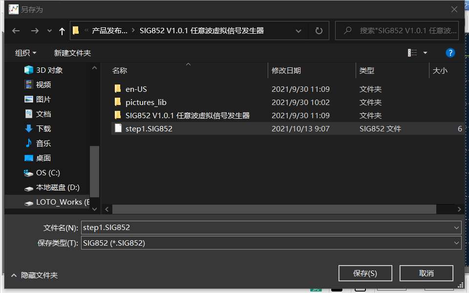Click the 另存为 title bar app icon
Image resolution: width=469 pixels, height=293 pixels.
[14, 9]
